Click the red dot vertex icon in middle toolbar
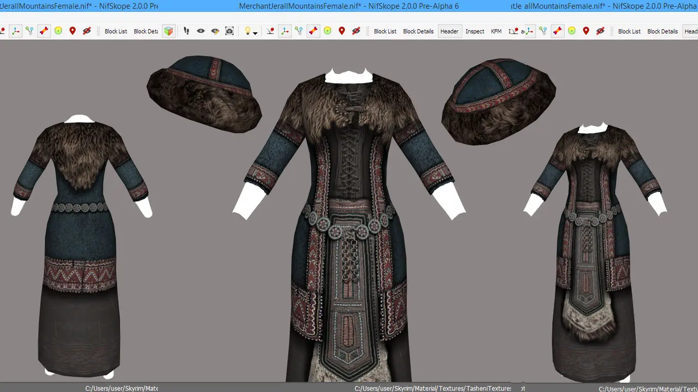 270,31
